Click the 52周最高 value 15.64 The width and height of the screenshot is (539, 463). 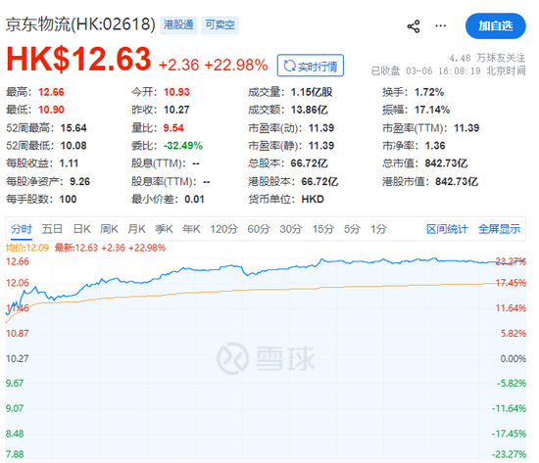[73, 128]
